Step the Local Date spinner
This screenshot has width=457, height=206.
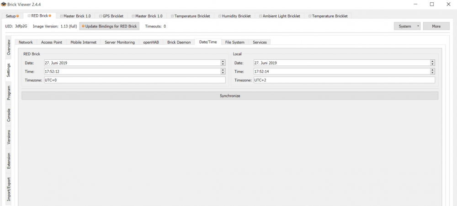(432, 63)
